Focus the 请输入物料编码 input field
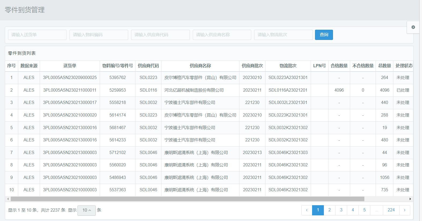 point(99,35)
